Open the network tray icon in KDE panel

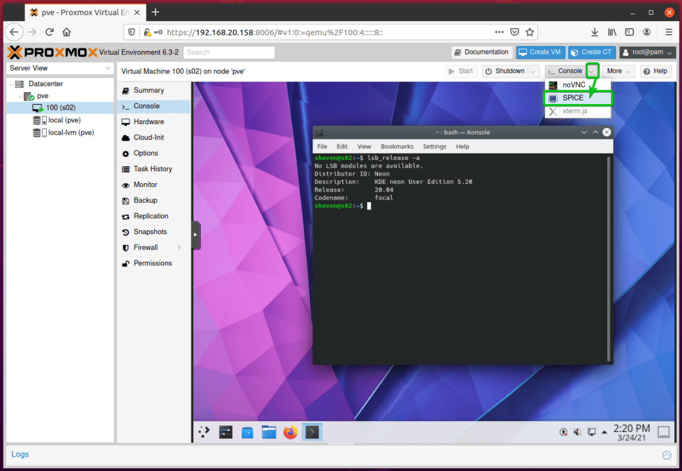pos(592,432)
